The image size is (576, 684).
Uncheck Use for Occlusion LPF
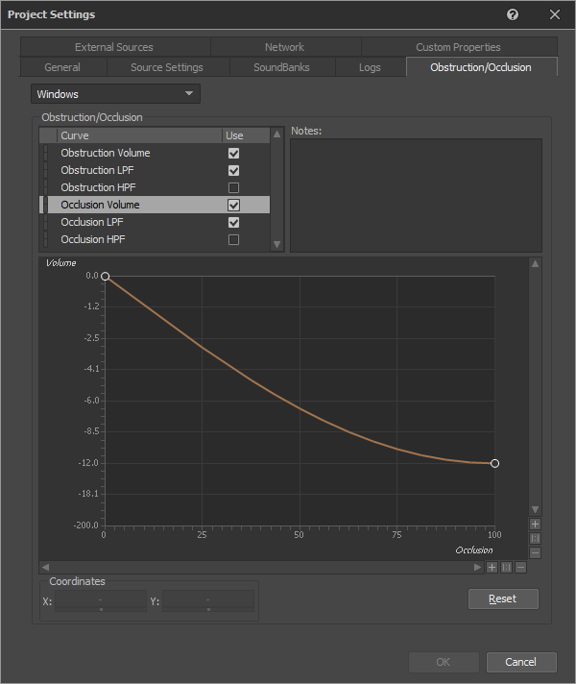(x=233, y=223)
